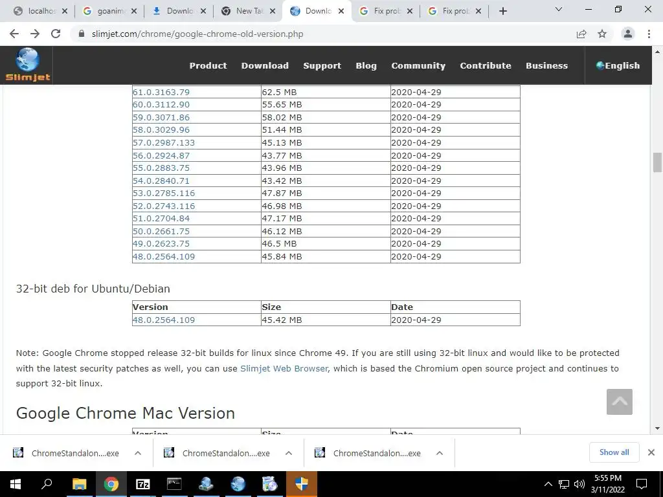Open the Slimjet Web Browser link
This screenshot has height=497, width=663.
(x=284, y=368)
